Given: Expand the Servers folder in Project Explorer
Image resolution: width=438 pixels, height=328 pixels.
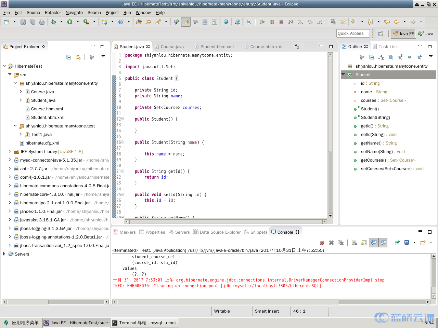Looking at the screenshot, I should 4,254.
